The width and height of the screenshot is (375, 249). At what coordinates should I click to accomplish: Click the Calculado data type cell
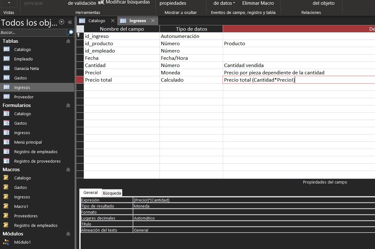coord(191,80)
